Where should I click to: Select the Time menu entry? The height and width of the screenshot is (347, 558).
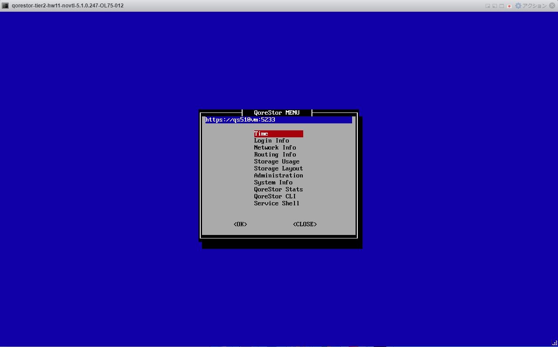278,134
